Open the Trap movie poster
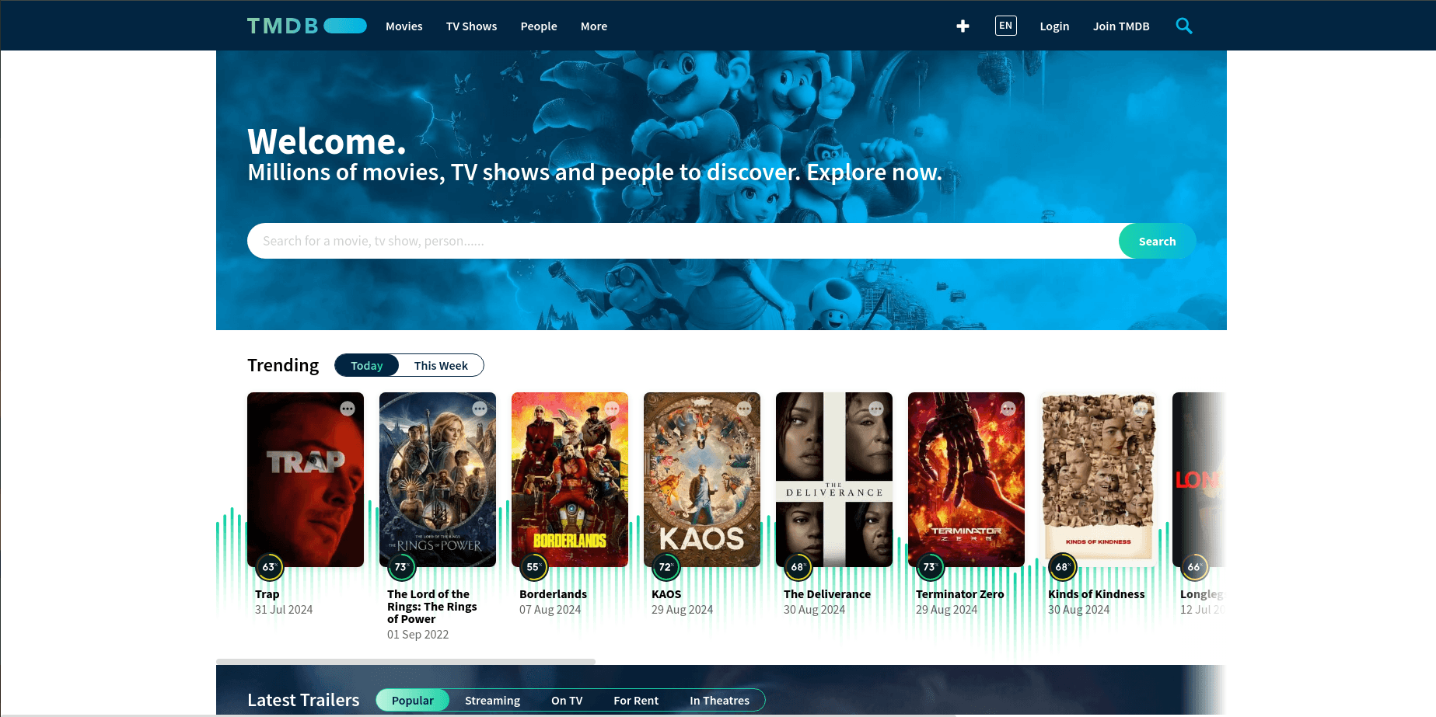The width and height of the screenshot is (1436, 717). point(306,479)
